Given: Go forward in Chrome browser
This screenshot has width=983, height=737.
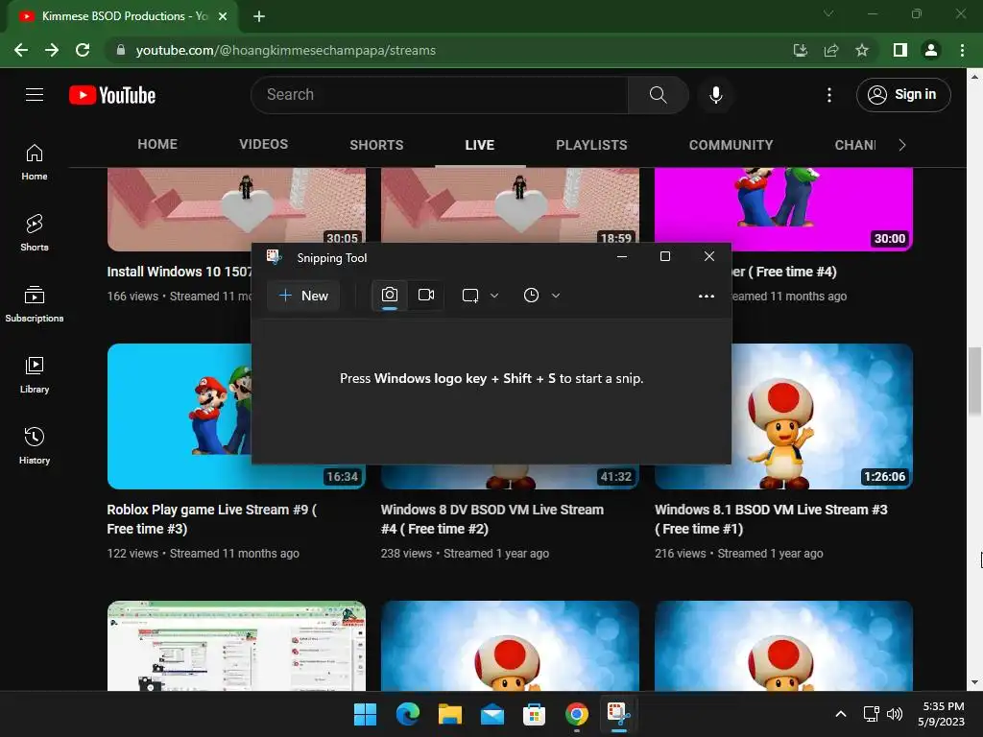Looking at the screenshot, I should pyautogui.click(x=52, y=50).
